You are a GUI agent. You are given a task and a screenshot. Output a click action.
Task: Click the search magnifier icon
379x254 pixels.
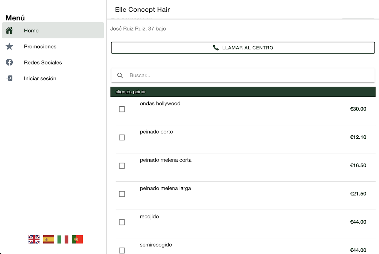pos(120,76)
